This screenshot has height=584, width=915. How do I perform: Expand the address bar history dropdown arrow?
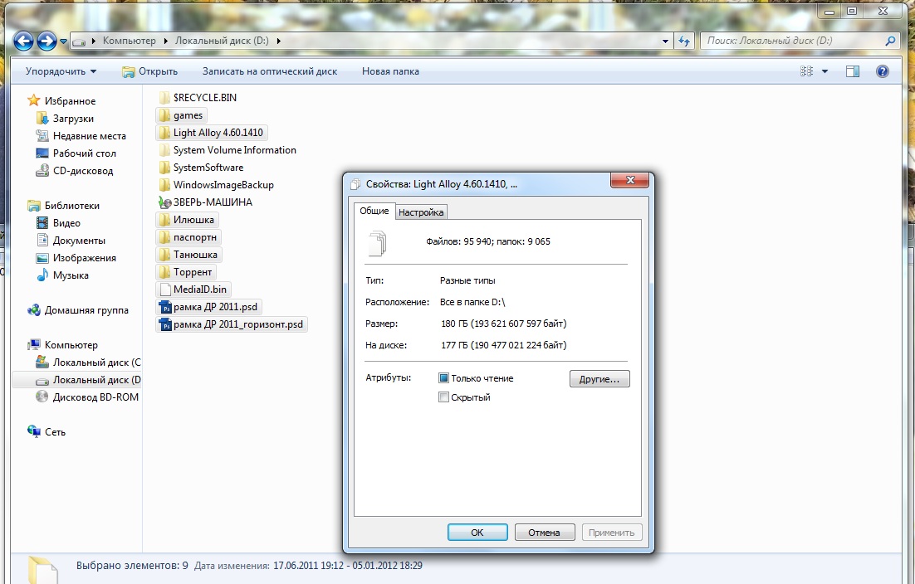tap(665, 41)
